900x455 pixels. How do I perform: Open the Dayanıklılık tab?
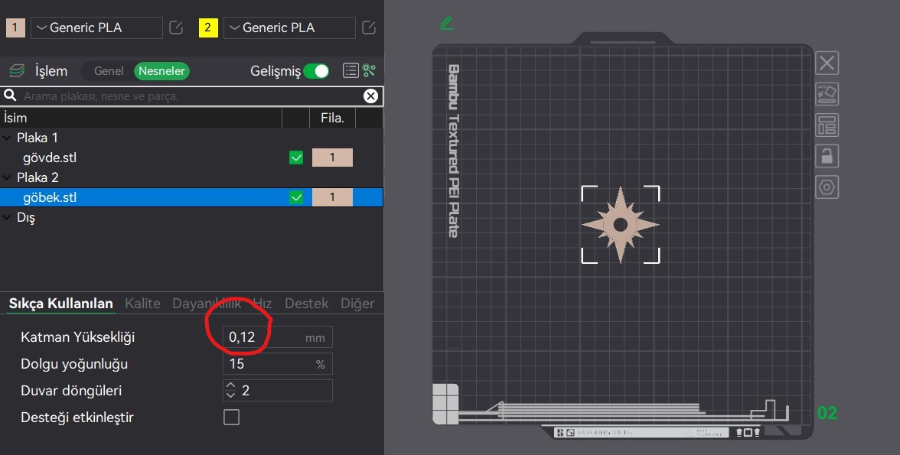click(207, 303)
